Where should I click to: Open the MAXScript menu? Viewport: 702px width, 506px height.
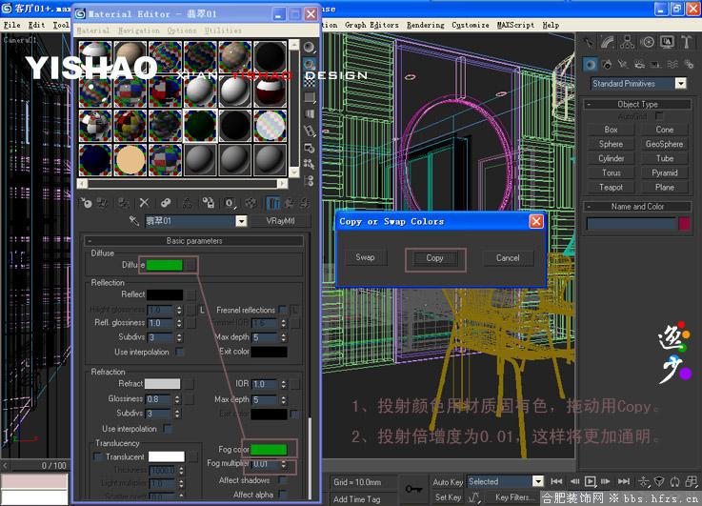click(515, 25)
